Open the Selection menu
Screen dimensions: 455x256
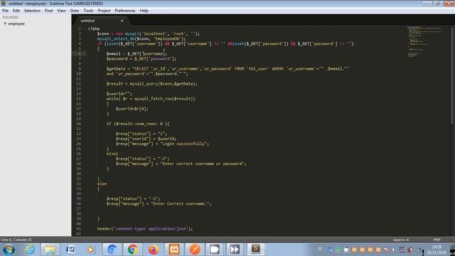tap(32, 11)
